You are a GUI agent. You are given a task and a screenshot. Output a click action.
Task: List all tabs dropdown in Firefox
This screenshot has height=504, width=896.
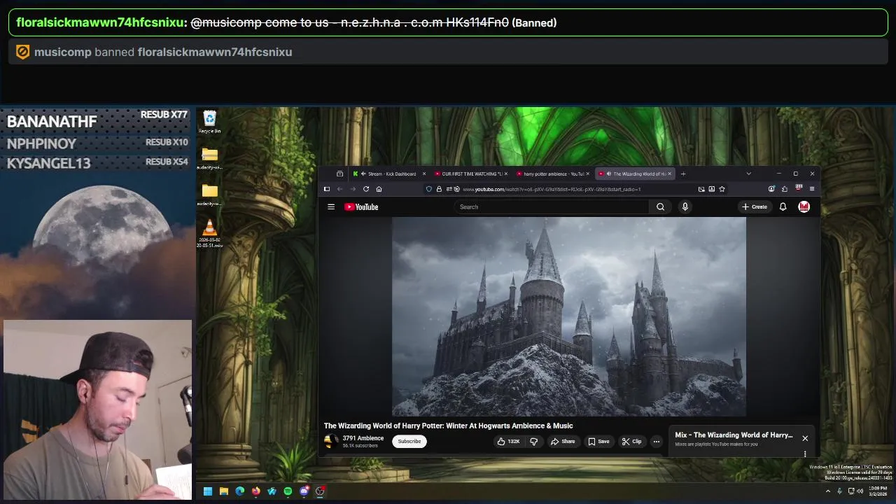point(748,174)
